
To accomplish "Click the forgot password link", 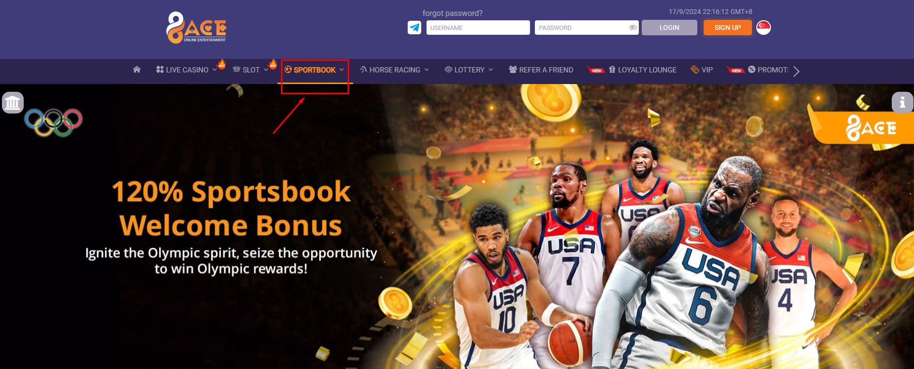I will 453,13.
